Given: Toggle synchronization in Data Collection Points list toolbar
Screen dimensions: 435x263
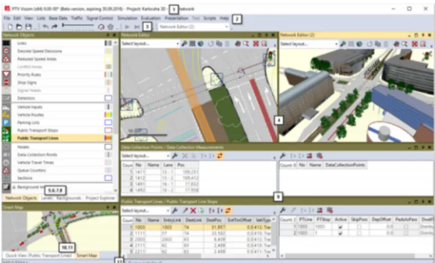Looking at the screenshot, I should point(220,156).
